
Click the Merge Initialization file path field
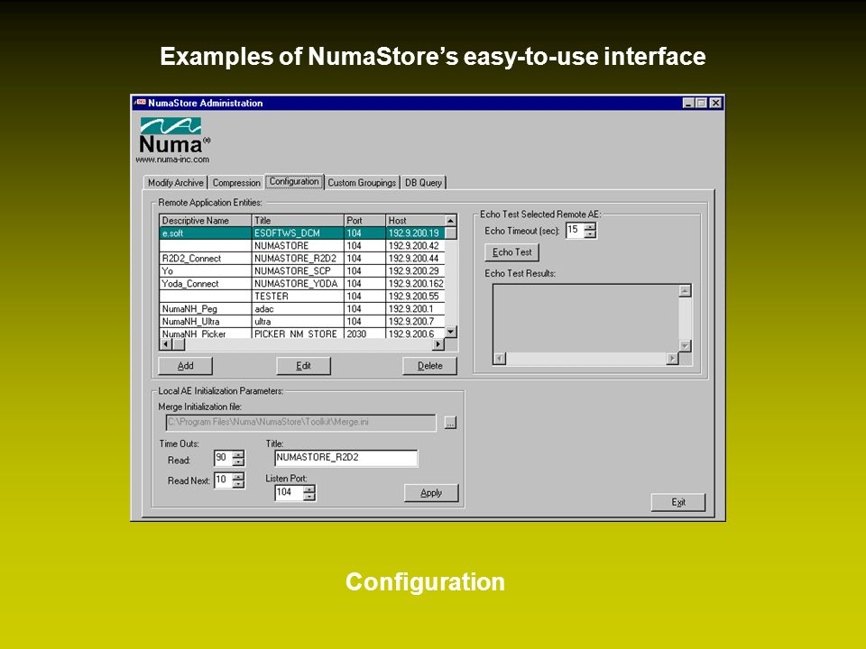tap(300, 422)
